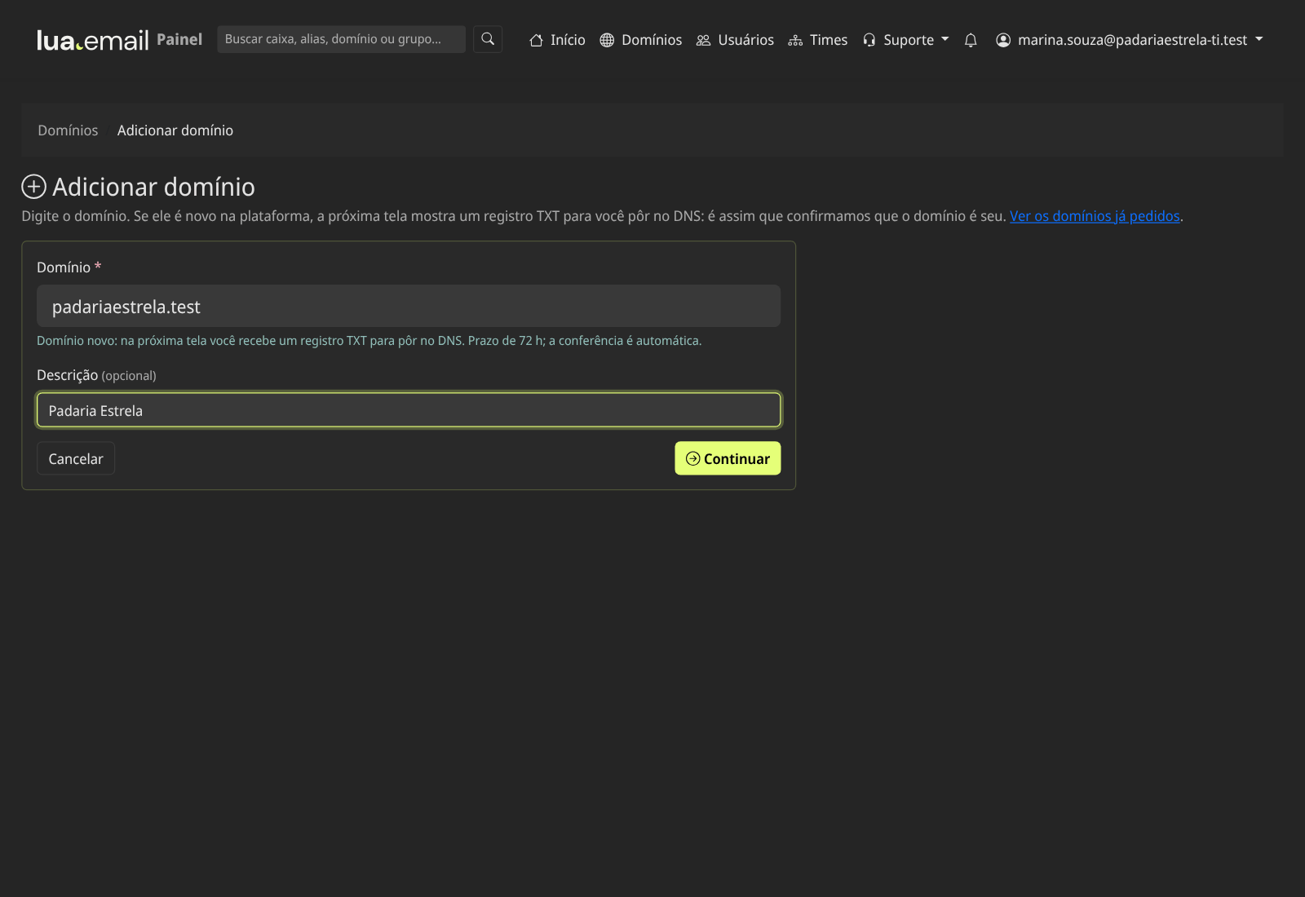1305x897 pixels.
Task: Click the arrow icon in Continuar
Action: coord(693,458)
